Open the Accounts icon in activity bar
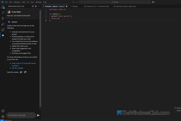 tap(3, 111)
